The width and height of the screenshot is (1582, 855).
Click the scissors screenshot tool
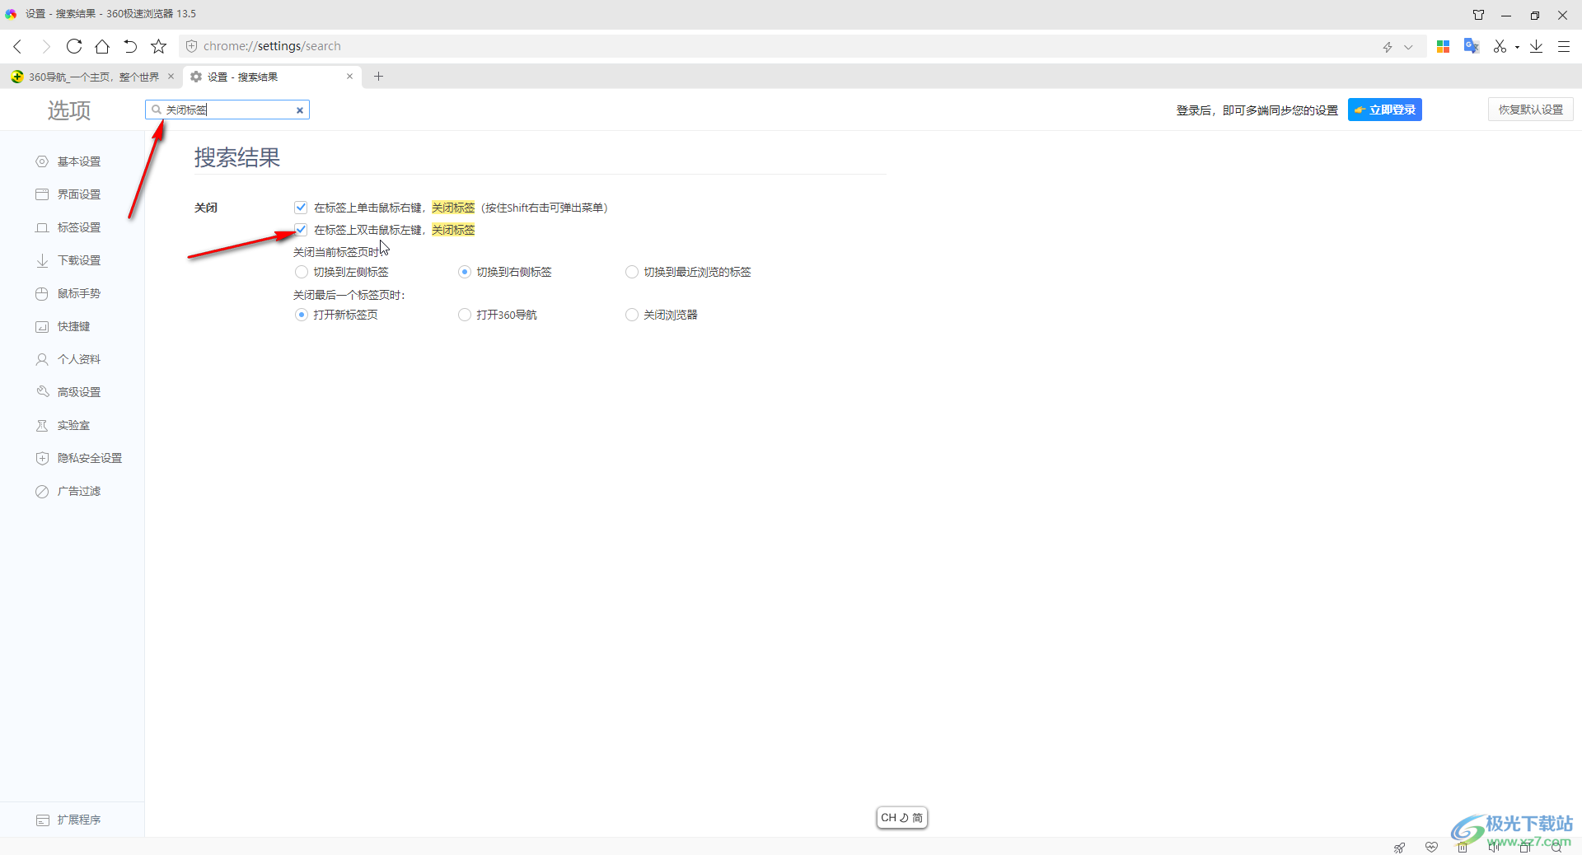[1500, 47]
